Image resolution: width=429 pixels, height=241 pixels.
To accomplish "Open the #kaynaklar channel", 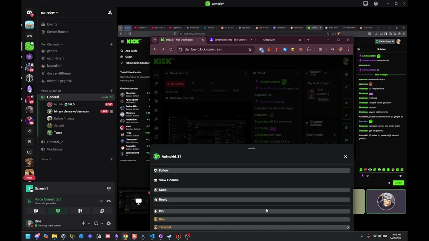I will pos(54,66).
